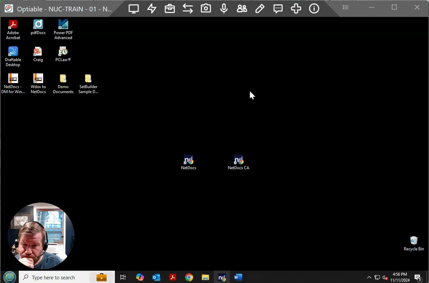The height and width of the screenshot is (283, 429).
Task: Open the session list icon near minimize
Action: [x=346, y=7]
